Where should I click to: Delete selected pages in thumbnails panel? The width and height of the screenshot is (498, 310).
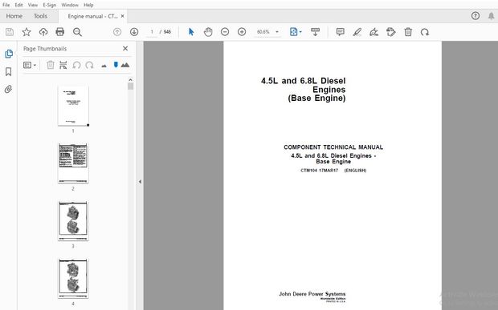(x=50, y=65)
